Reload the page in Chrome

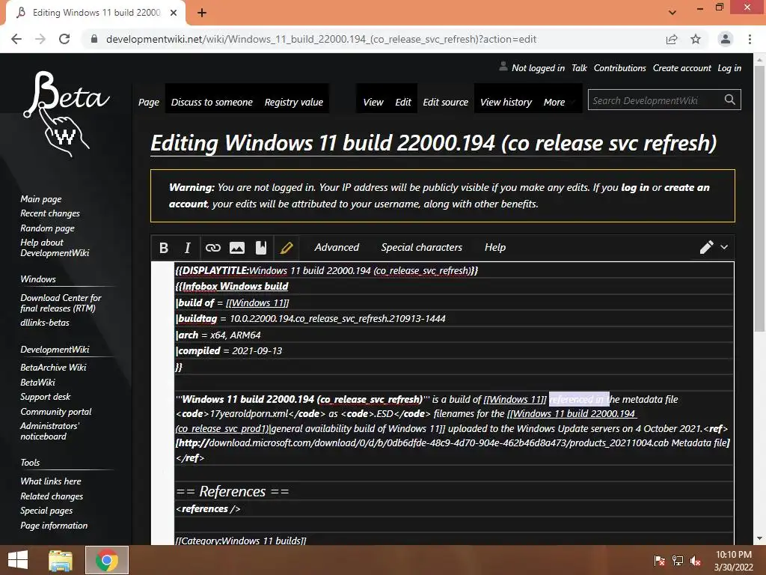(64, 39)
